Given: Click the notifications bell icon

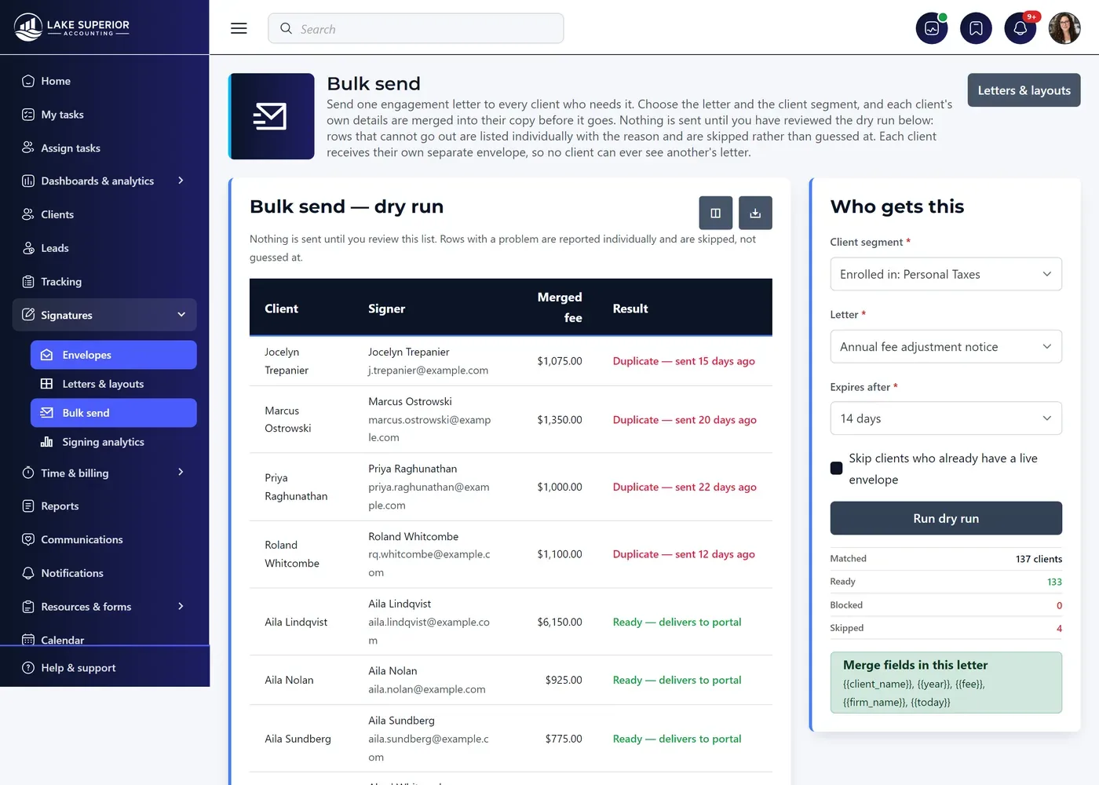Looking at the screenshot, I should click(x=1020, y=28).
